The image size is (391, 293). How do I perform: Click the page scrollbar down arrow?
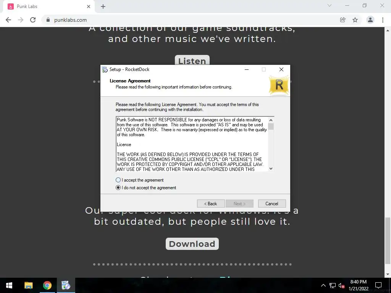coord(388,274)
